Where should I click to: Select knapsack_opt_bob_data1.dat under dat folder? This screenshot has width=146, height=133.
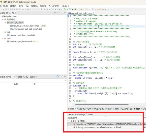click(22, 35)
